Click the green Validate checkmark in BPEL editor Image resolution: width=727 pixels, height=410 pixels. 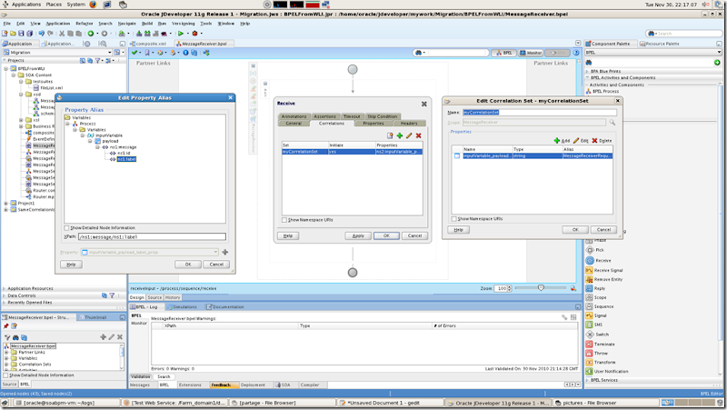point(134,53)
